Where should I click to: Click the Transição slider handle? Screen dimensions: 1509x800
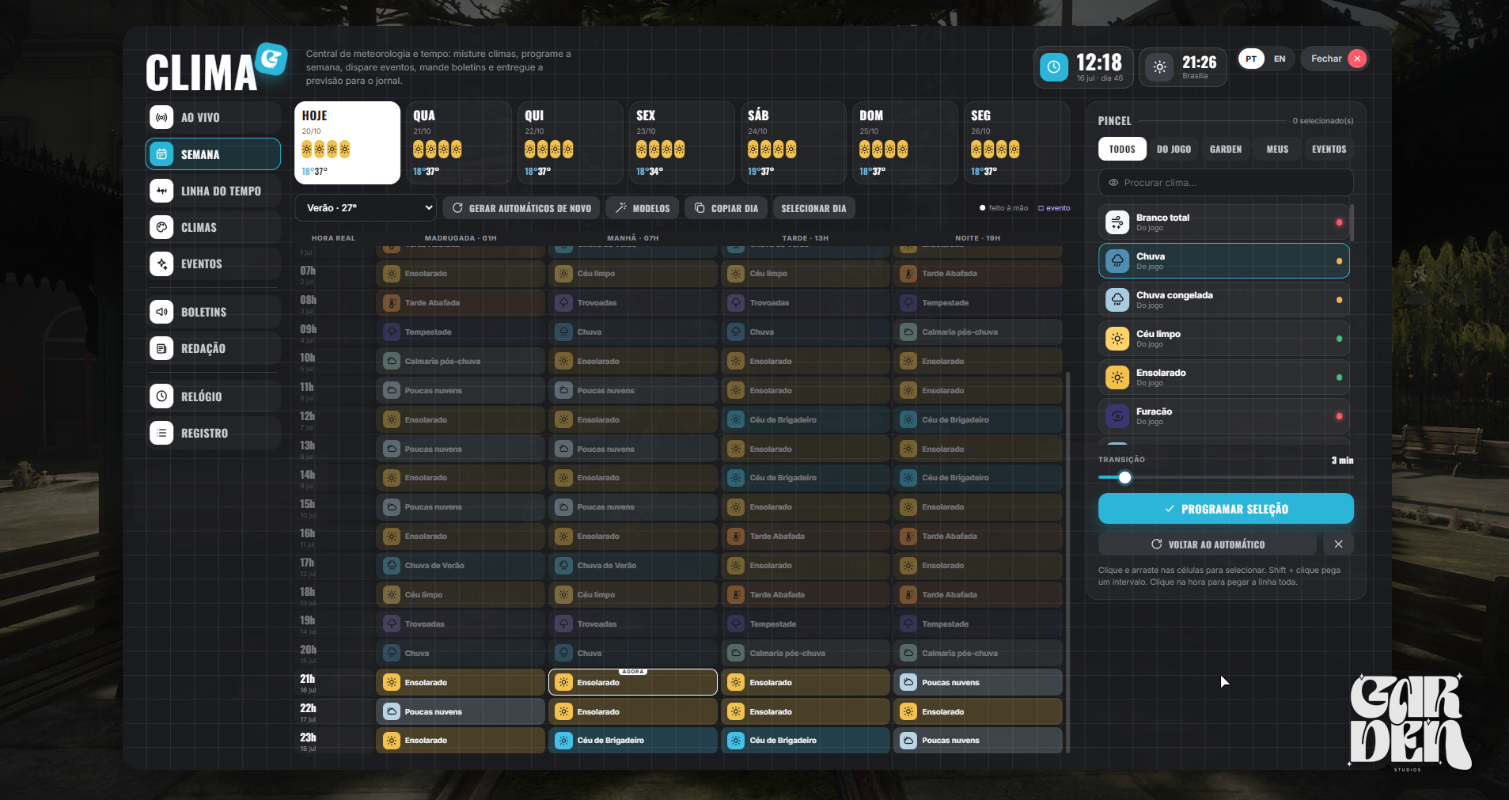[1124, 477]
